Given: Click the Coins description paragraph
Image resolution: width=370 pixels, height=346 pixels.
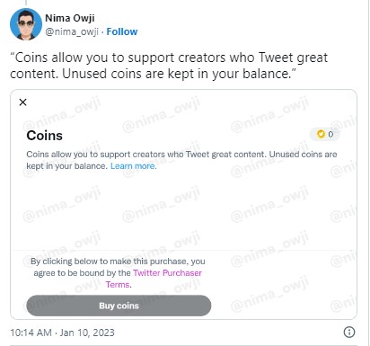Looking at the screenshot, I should pyautogui.click(x=181, y=160).
